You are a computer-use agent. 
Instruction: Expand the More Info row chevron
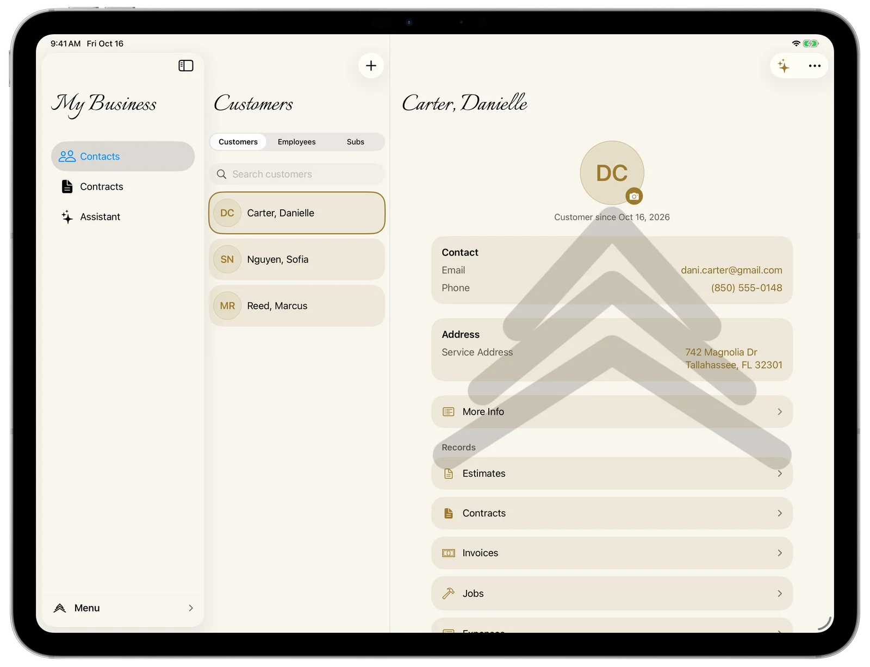coord(780,412)
